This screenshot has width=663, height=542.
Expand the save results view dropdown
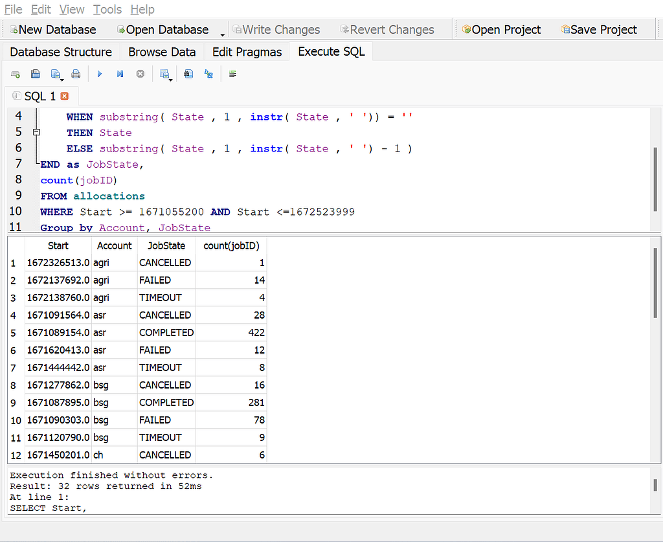coord(170,78)
